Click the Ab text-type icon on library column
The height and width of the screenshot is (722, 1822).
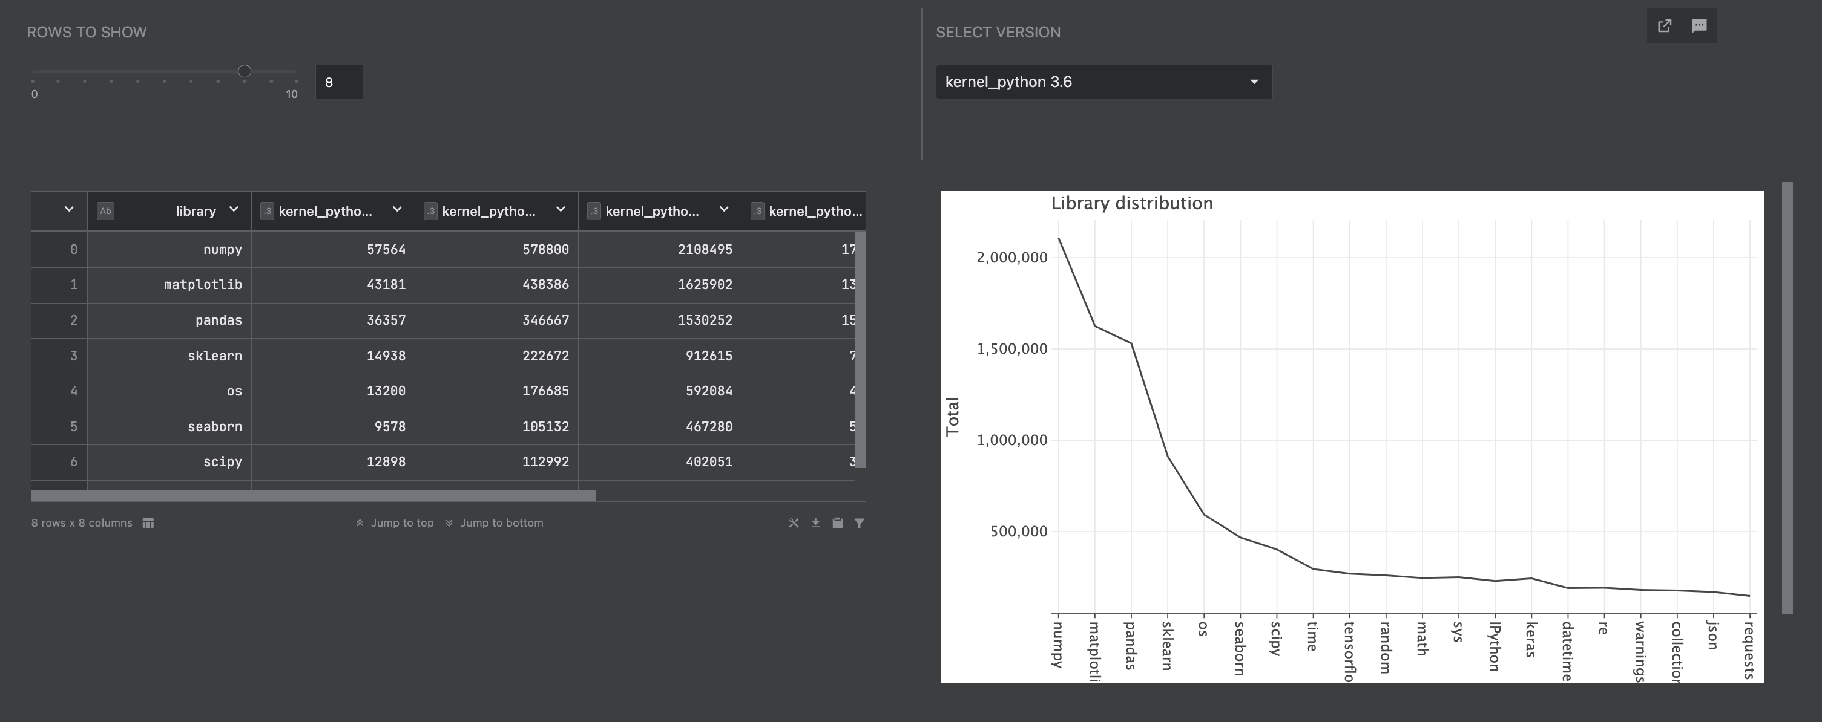[x=106, y=210]
